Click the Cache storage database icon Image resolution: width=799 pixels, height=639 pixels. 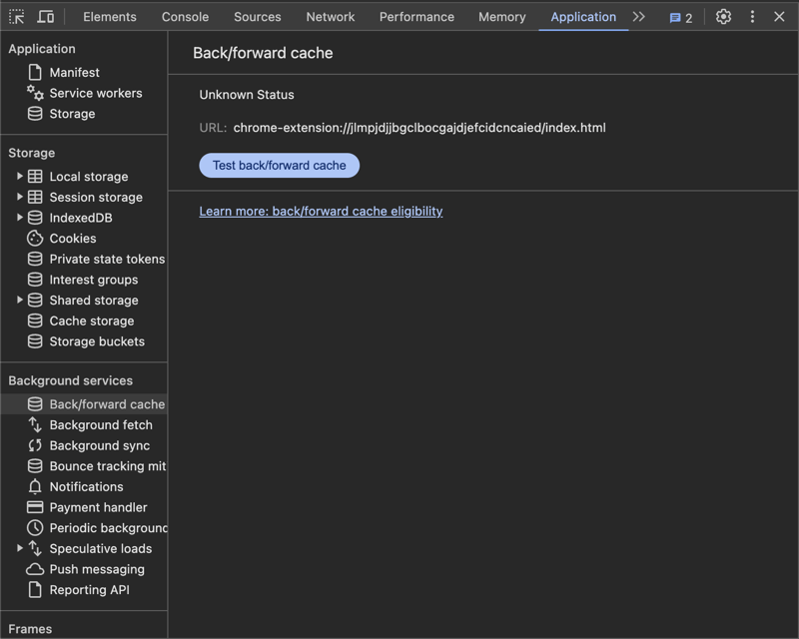(x=35, y=320)
